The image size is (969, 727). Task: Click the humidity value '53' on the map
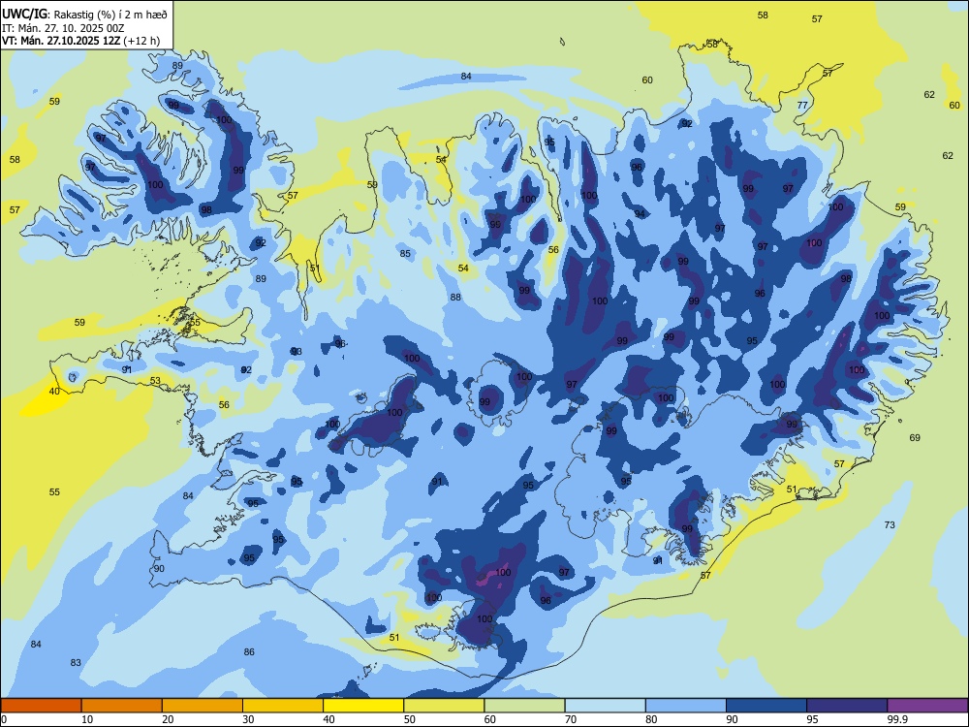point(155,381)
